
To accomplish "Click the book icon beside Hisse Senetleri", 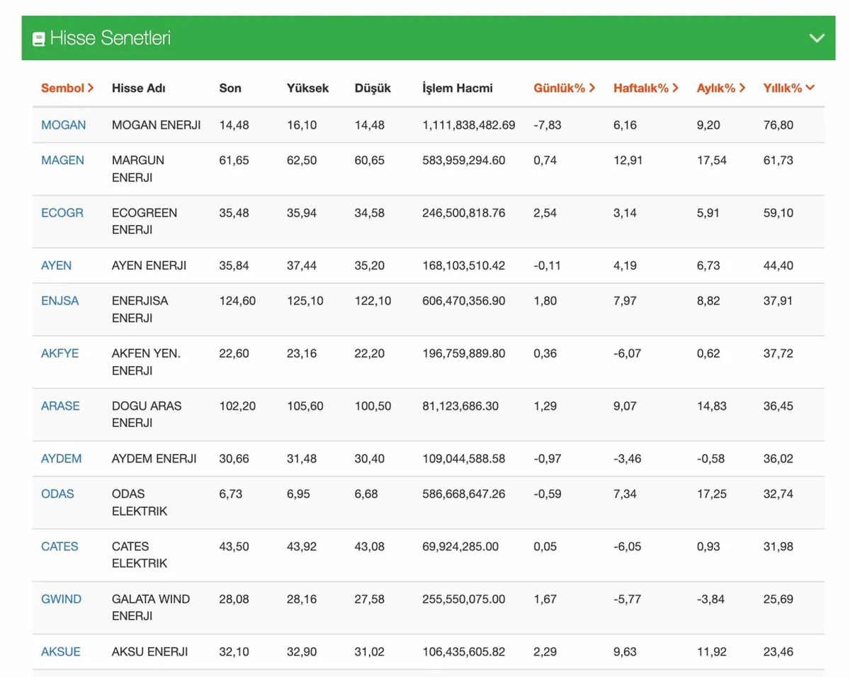I will coord(38,38).
